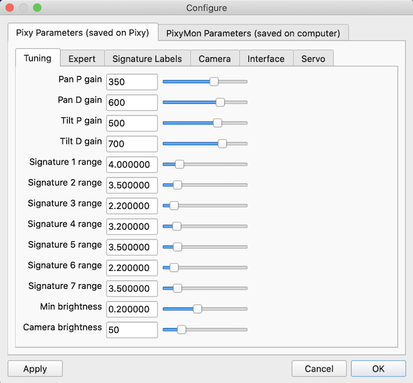Click the Signature 1 range slider handle
Screen dimensions: 413x383
pos(179,164)
